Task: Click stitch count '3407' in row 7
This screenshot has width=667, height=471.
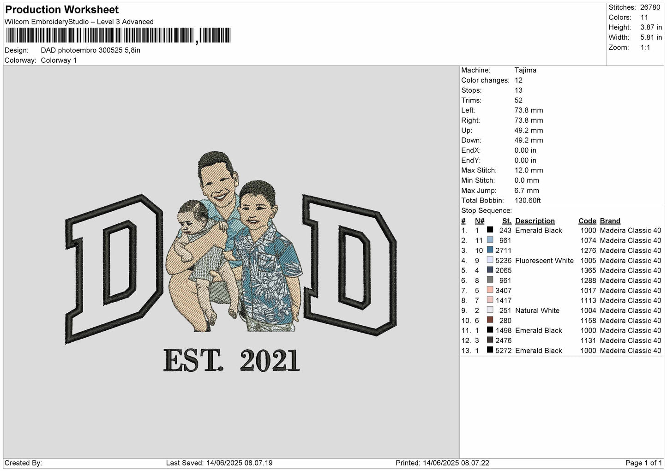Action: pos(503,290)
